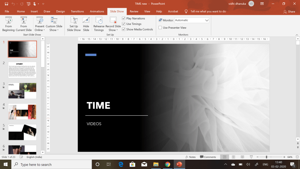This screenshot has width=300, height=169.
Task: Disable Use Timings checkbox
Action: pyautogui.click(x=124, y=24)
